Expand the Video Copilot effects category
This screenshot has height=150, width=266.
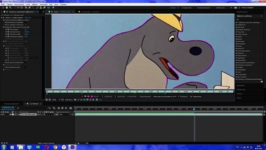[x=236, y=34]
